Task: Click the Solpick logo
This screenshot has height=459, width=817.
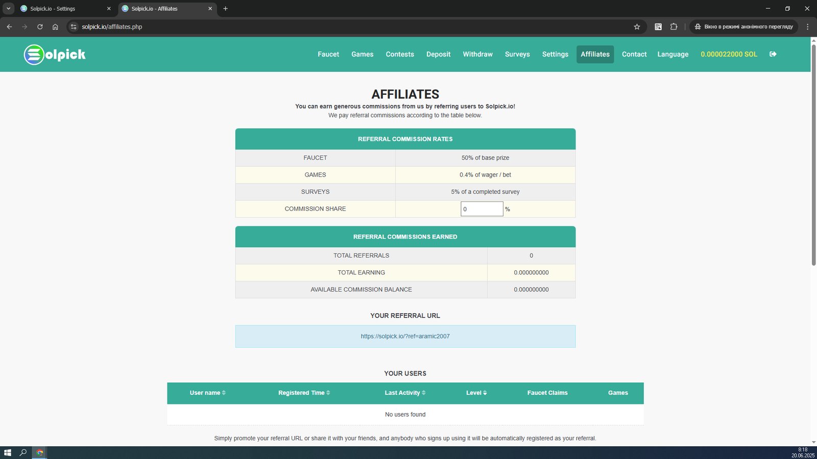Action: [55, 55]
